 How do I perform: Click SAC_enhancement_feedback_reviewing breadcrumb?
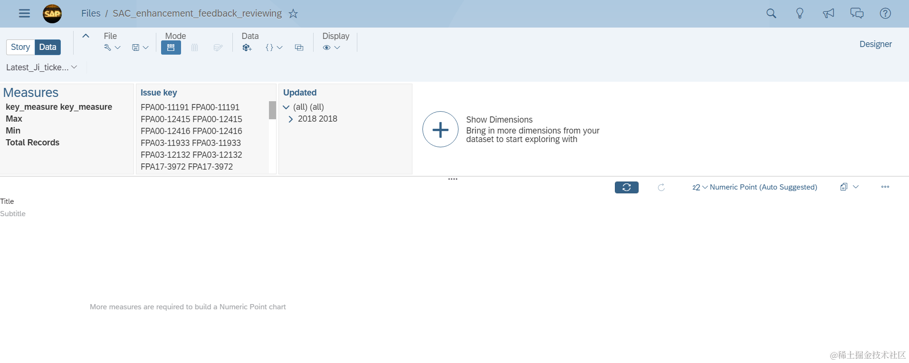(197, 13)
